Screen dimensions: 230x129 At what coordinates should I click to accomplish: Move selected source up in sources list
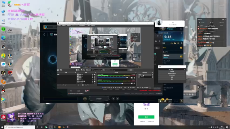click(86, 85)
